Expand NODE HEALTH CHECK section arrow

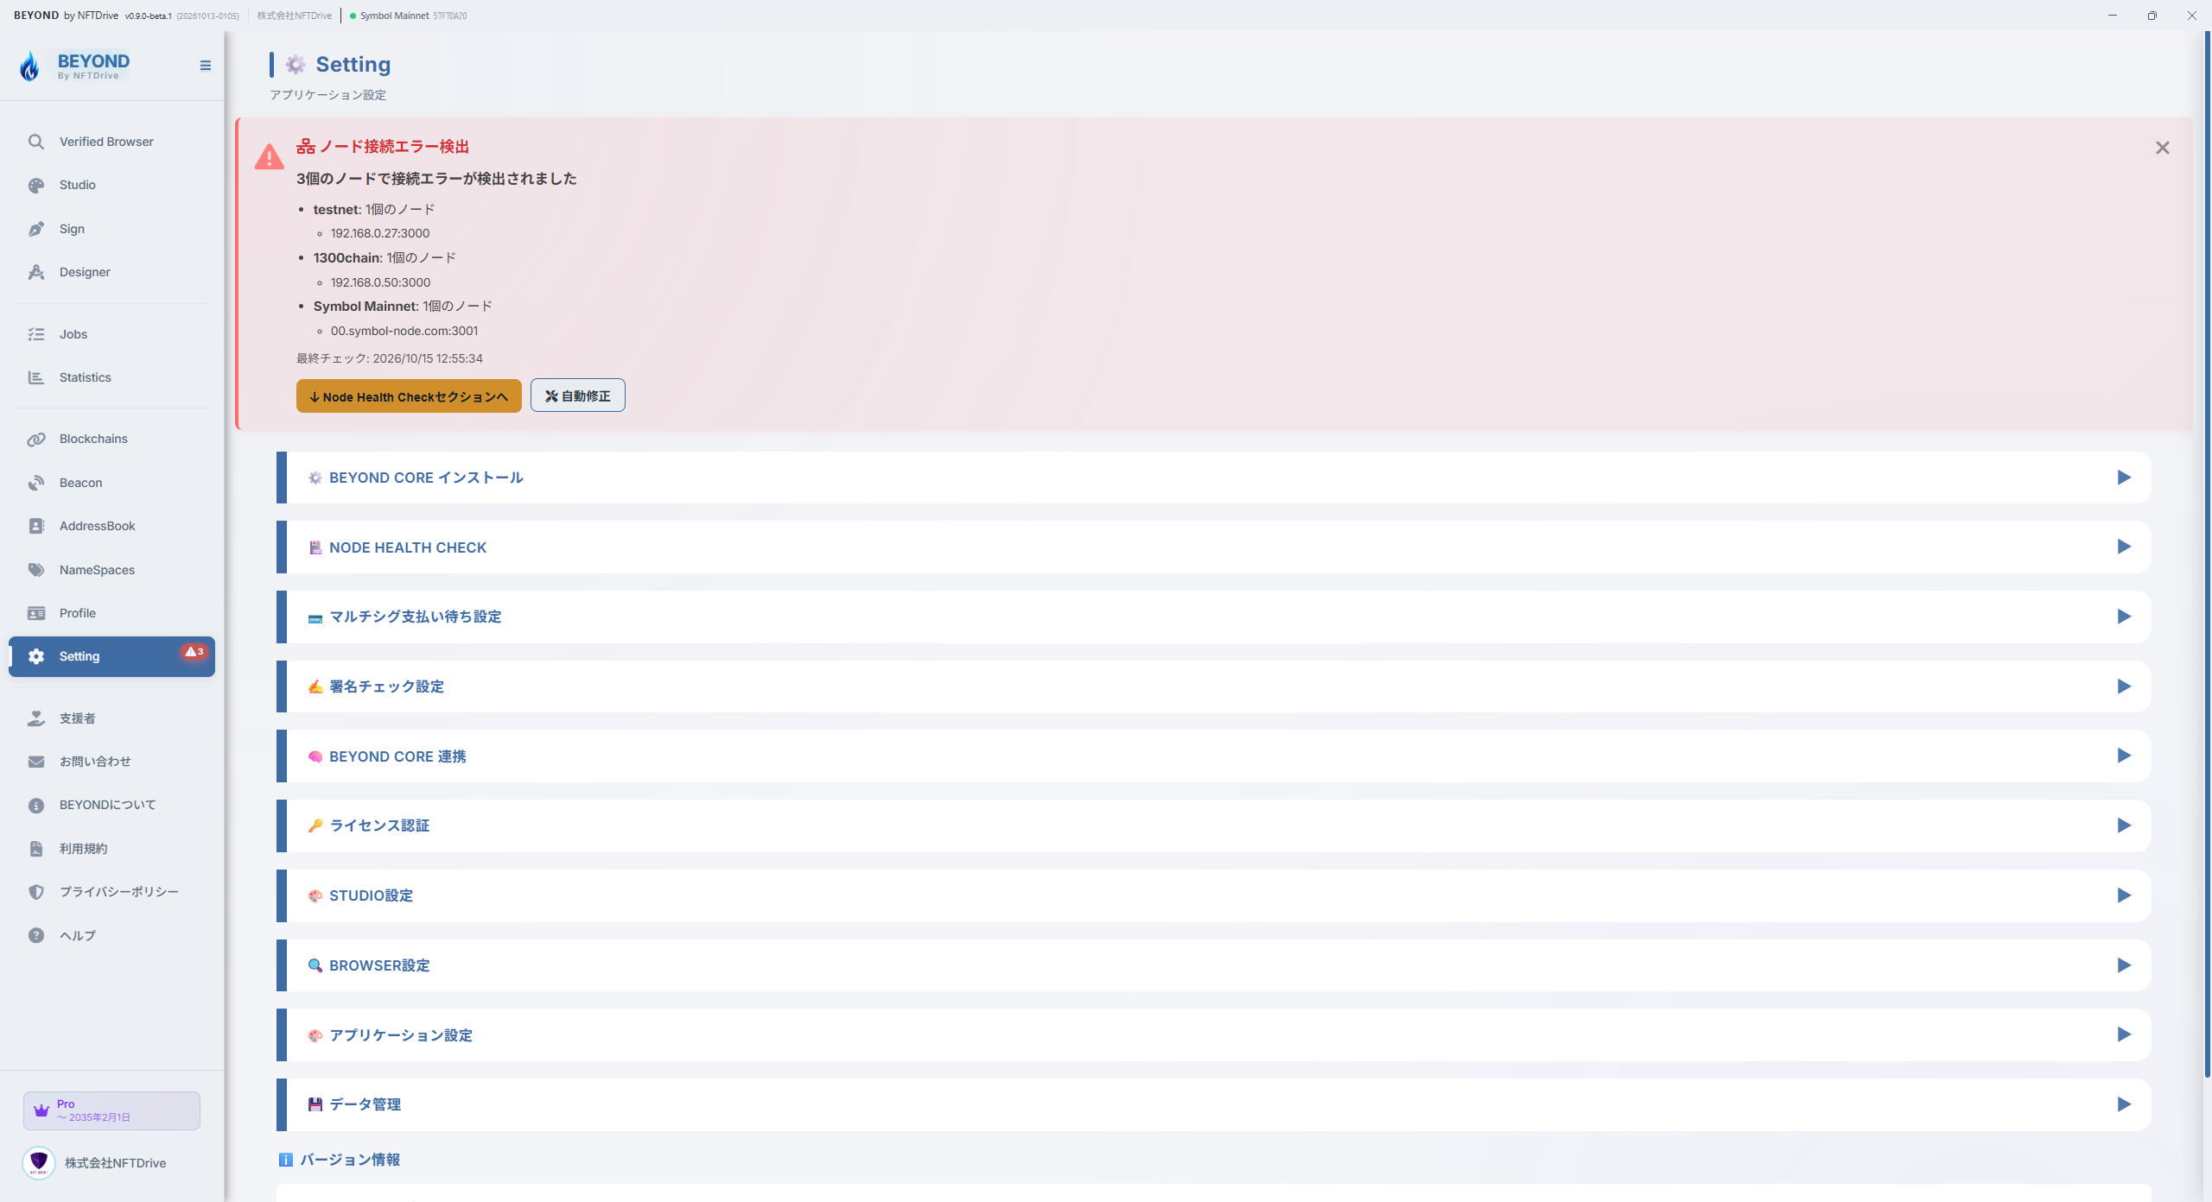pos(2124,547)
